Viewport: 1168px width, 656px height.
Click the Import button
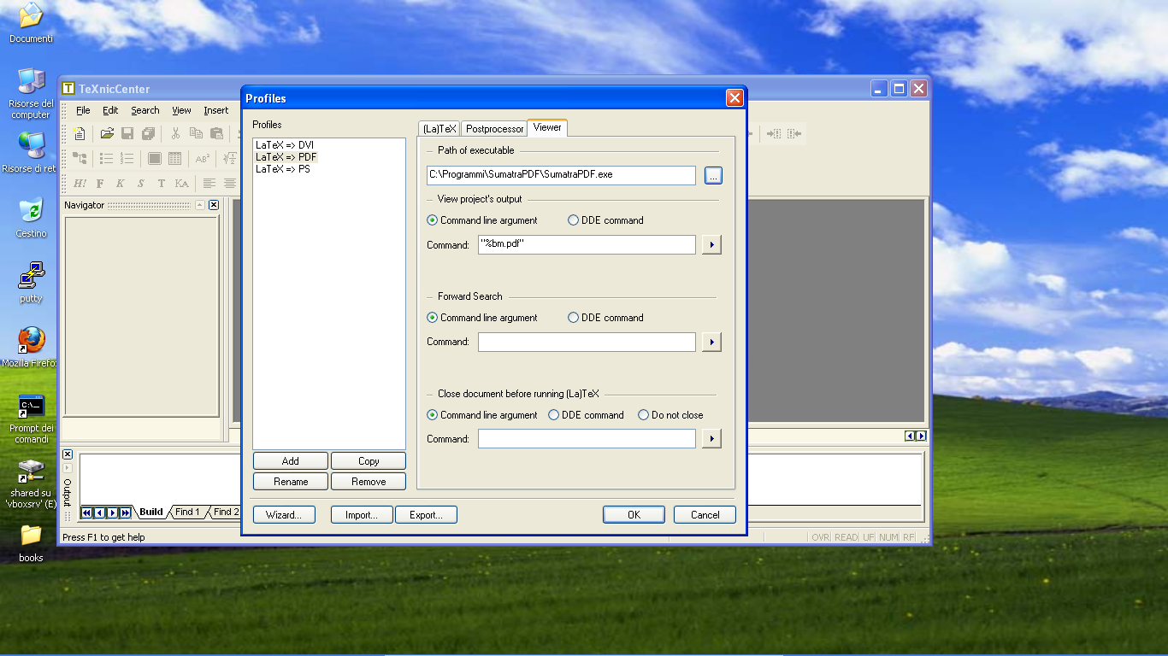pos(362,515)
